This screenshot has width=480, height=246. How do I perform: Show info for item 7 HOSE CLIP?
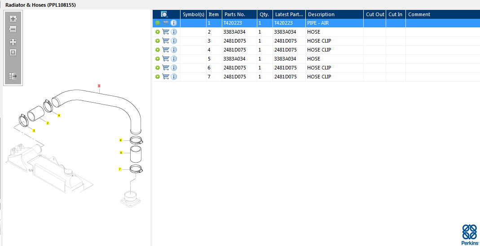[174, 76]
